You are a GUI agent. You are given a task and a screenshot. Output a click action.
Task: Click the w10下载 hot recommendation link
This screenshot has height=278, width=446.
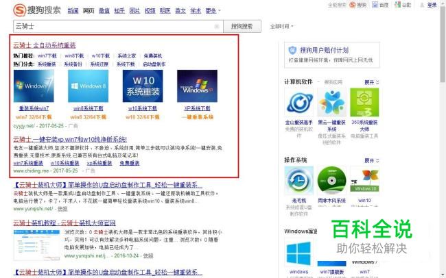[x=101, y=55]
